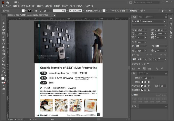Pick the Rectangle tool
Viewport: 174px width, 121px height.
click(x=4, y=33)
